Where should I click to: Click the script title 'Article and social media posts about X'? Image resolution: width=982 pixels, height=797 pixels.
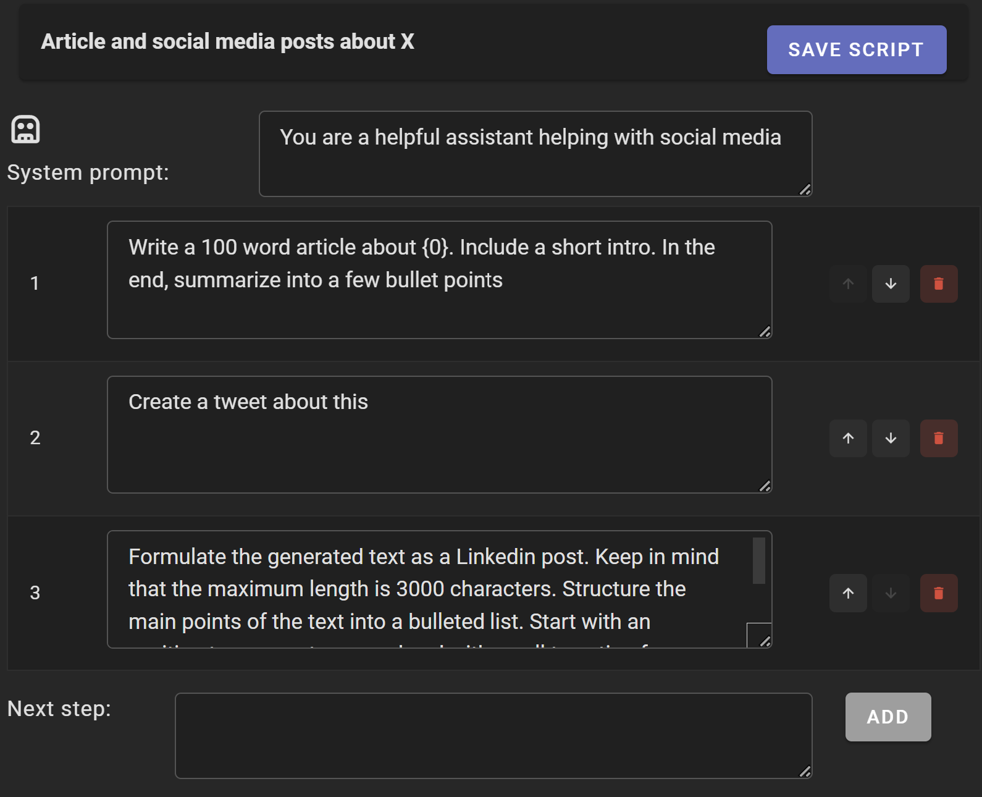[x=228, y=41]
